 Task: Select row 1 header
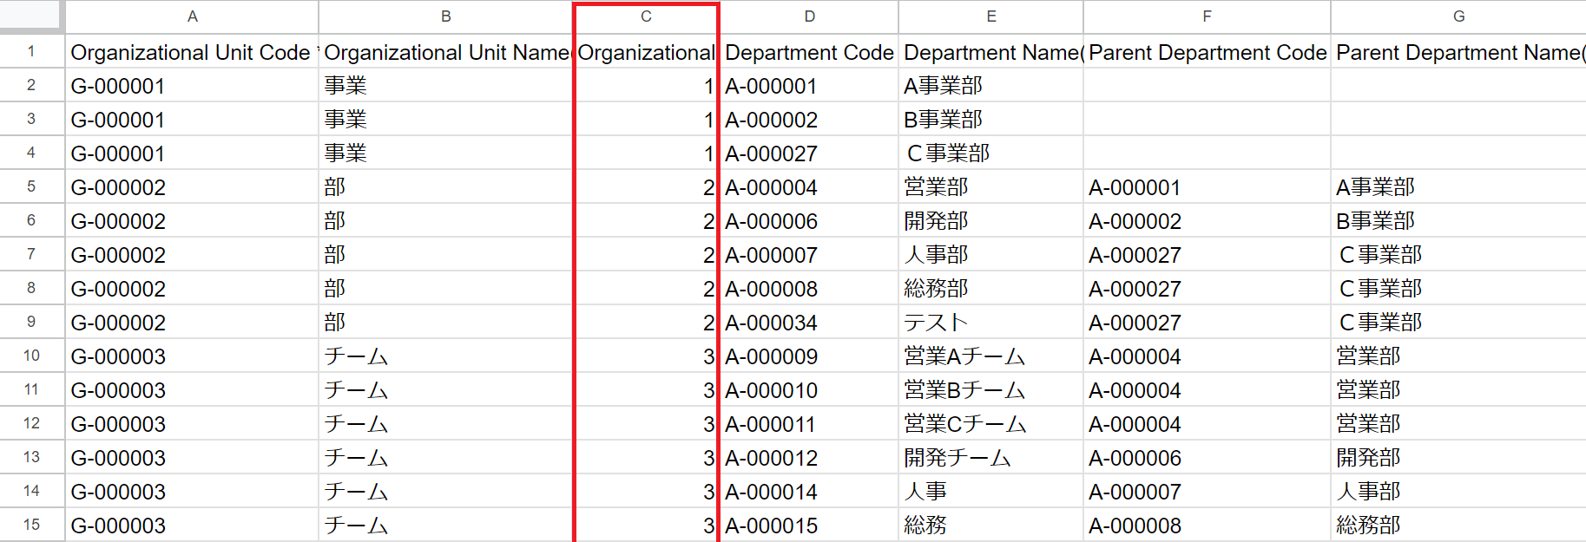(x=31, y=52)
